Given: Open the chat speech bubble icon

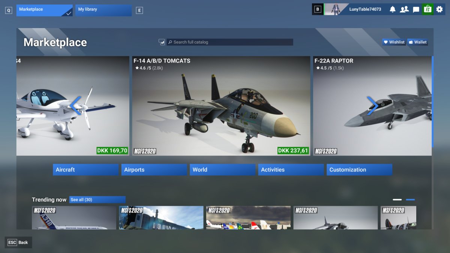Looking at the screenshot, I should 416,10.
